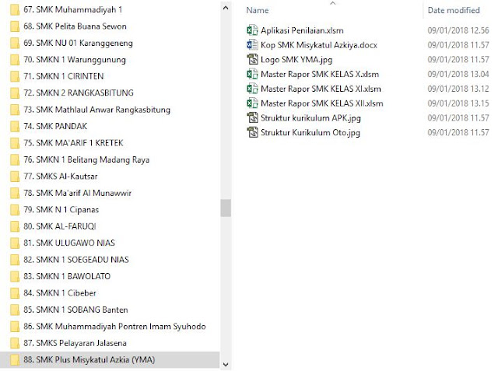Click folder icon of 68. SMK Pelita Buana Sewon
The height and width of the screenshot is (371, 498).
click(x=15, y=26)
